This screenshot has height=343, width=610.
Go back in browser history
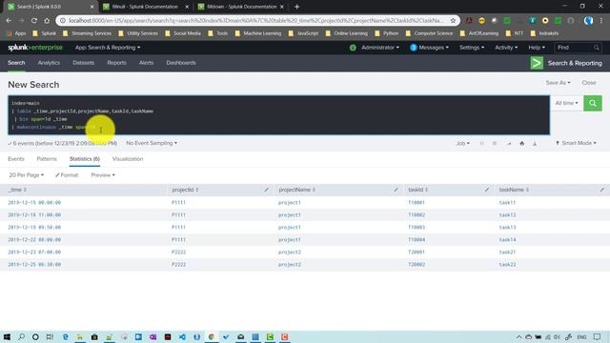[x=9, y=21]
